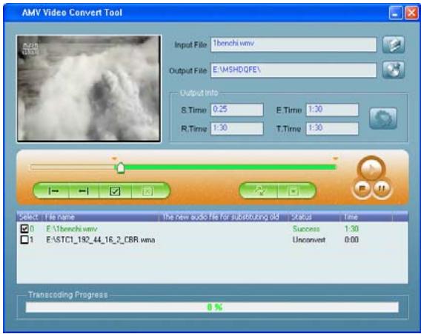Click the Time column header

(x=366, y=217)
